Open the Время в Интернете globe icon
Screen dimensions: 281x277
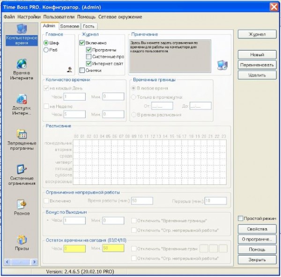click(x=22, y=64)
